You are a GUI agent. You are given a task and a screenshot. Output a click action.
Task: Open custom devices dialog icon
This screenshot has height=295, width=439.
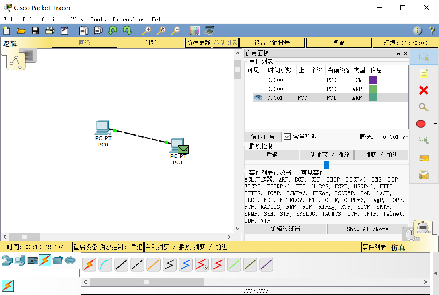pos(209,30)
